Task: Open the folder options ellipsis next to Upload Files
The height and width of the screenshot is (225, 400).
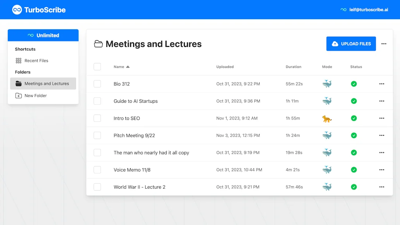Action: (x=384, y=44)
